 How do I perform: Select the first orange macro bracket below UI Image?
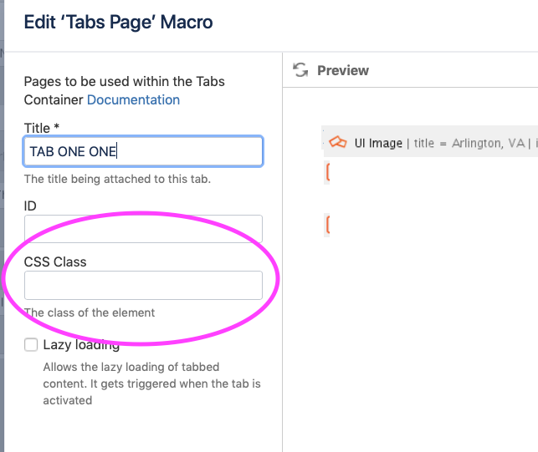(x=328, y=172)
